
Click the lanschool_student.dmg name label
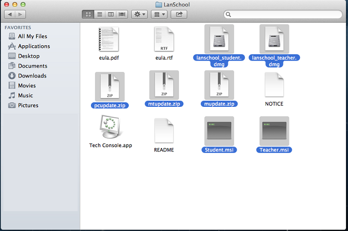[219, 61]
